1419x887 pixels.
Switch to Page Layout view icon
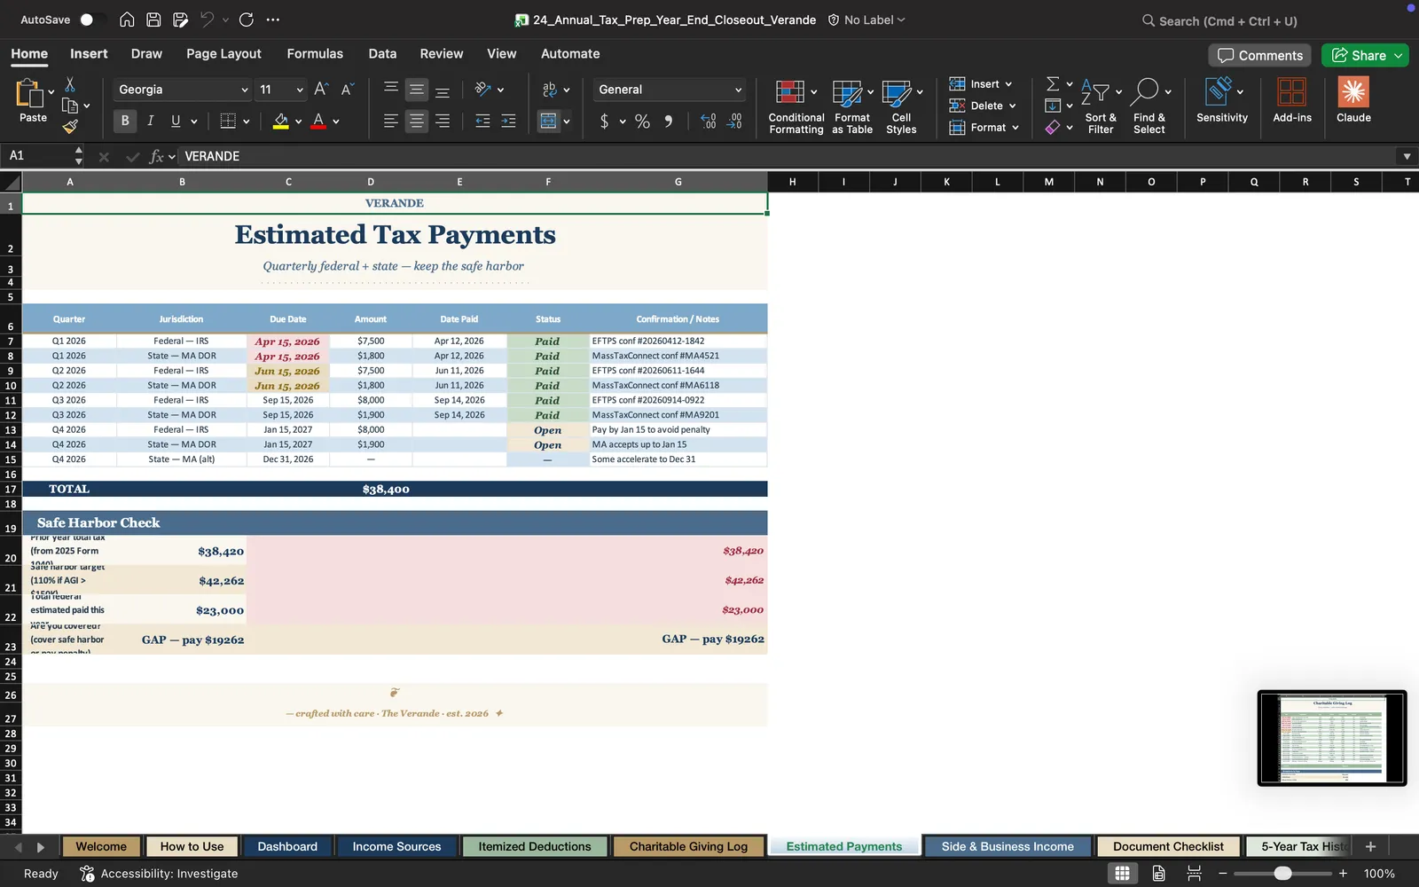[x=1158, y=874]
